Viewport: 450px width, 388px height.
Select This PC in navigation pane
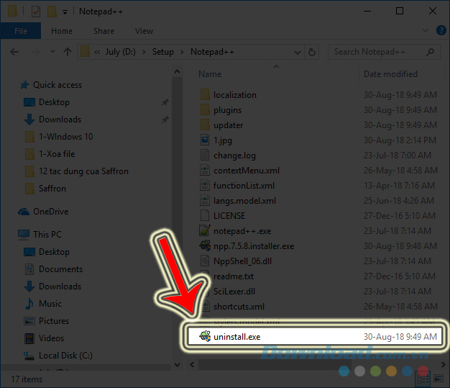40,234
